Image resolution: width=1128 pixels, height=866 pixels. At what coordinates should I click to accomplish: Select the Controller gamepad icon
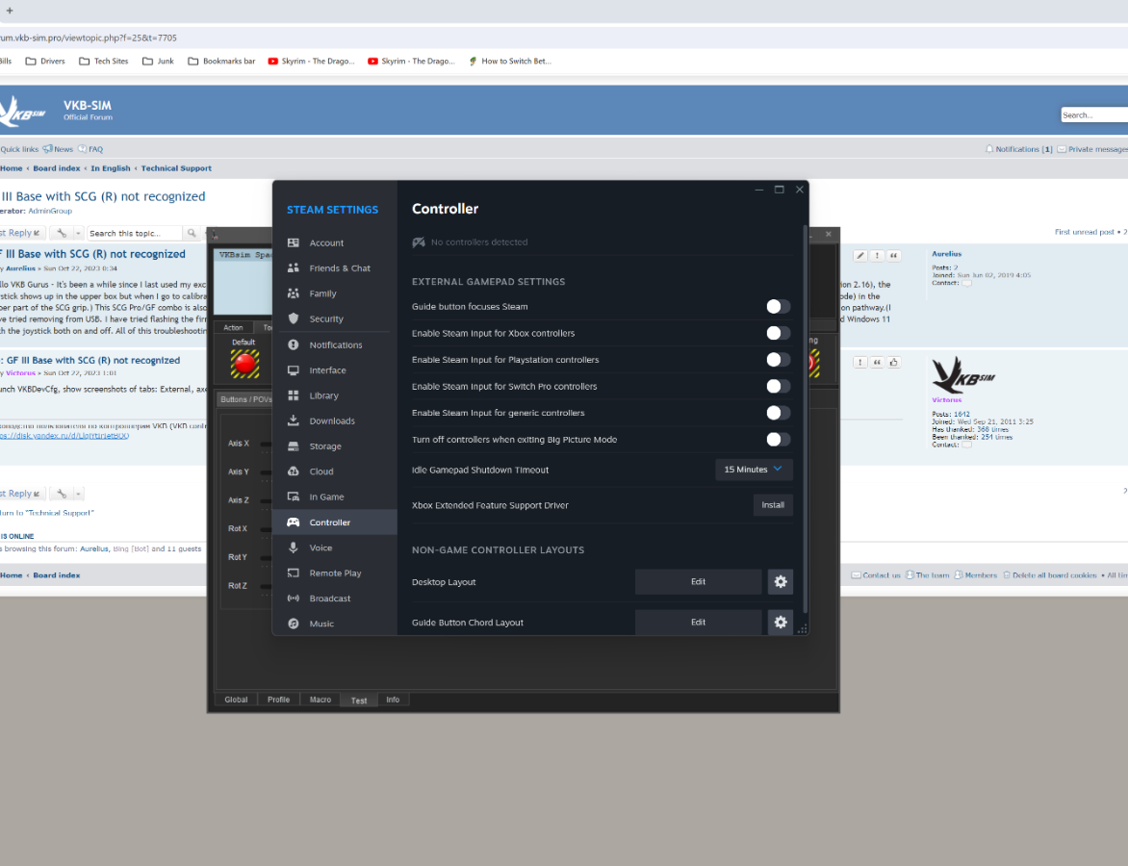pos(293,522)
